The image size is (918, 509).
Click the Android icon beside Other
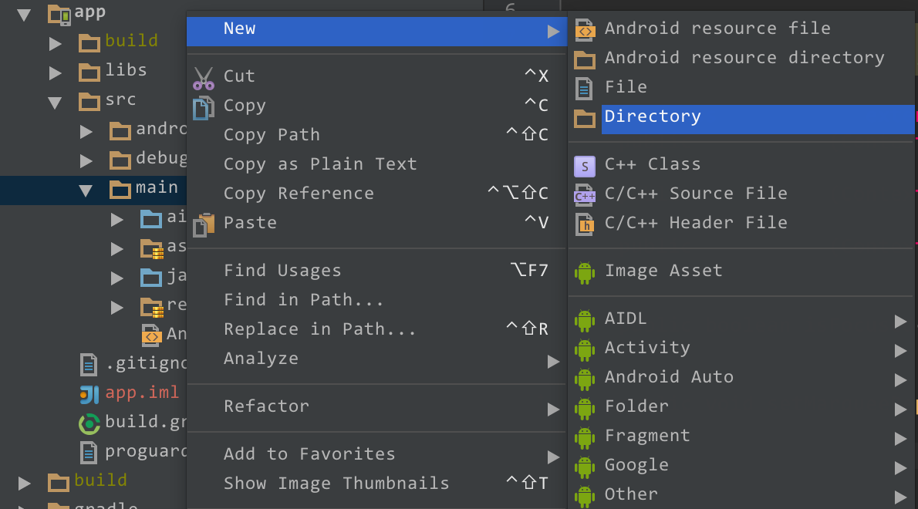[x=584, y=496]
